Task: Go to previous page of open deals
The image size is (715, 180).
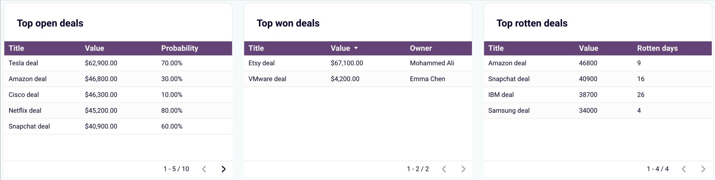Action: click(204, 169)
